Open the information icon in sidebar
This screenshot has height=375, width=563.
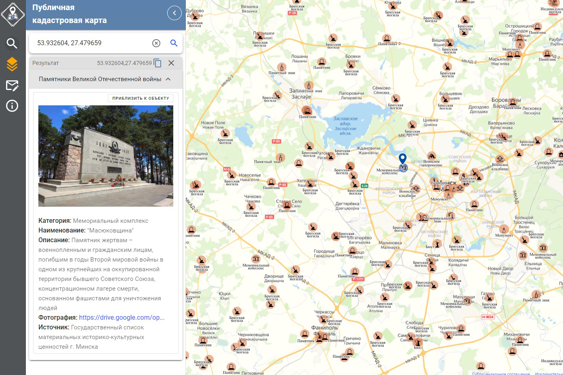pos(12,106)
